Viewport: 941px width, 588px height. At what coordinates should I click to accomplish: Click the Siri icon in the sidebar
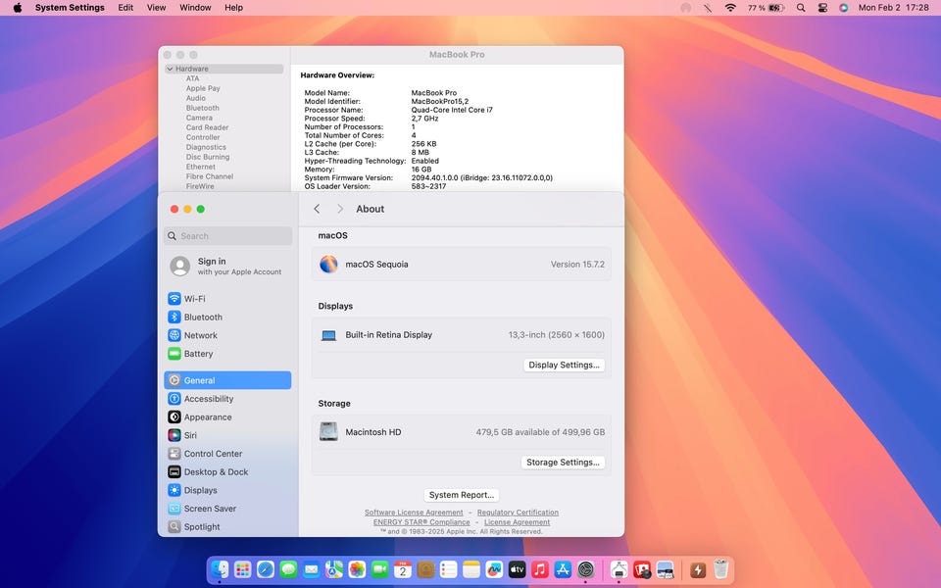pyautogui.click(x=174, y=435)
